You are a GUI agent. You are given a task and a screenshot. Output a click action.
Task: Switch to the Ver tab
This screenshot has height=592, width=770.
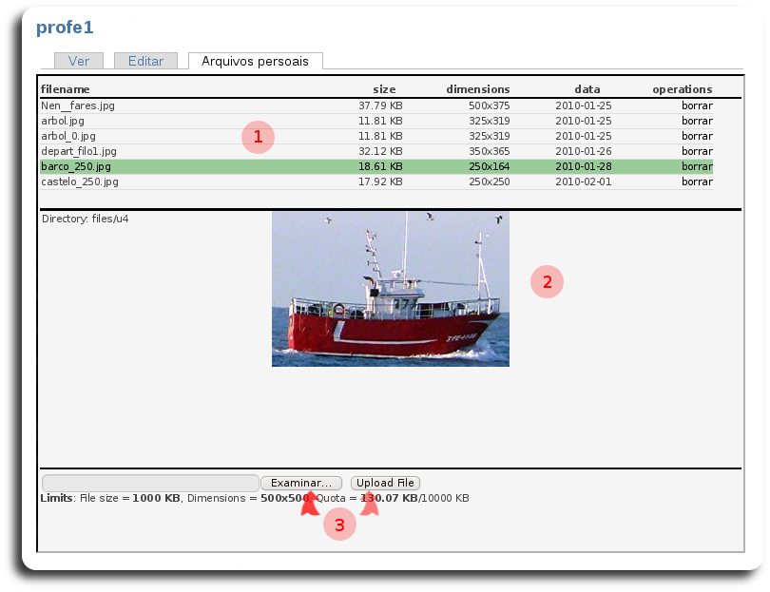[x=79, y=61]
